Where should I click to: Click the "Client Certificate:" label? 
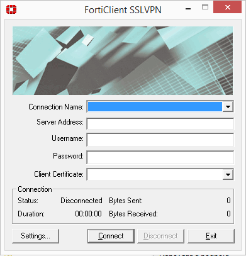(59, 174)
